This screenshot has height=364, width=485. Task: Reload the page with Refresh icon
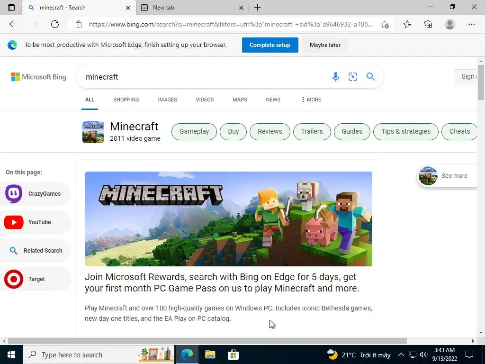coord(55,24)
